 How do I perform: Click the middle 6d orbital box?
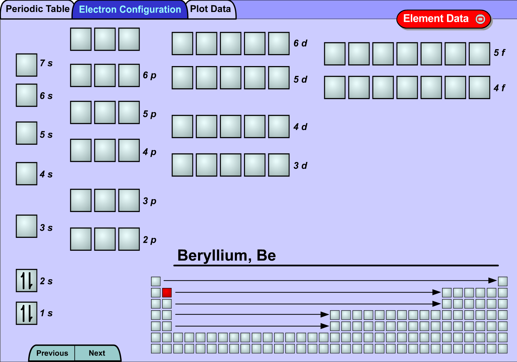tap(231, 44)
